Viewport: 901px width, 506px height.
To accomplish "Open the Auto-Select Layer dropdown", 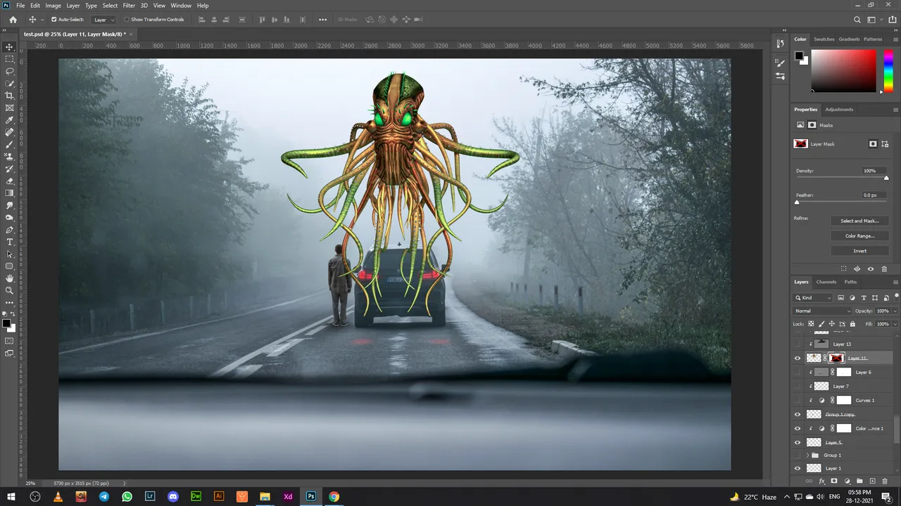I will tap(103, 20).
